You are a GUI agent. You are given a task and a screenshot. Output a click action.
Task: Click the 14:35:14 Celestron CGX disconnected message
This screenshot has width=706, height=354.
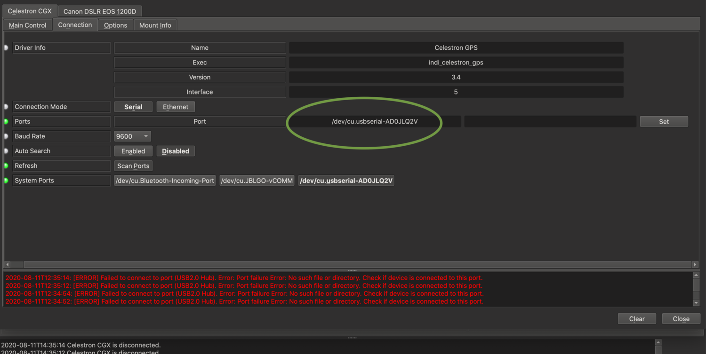(81, 345)
